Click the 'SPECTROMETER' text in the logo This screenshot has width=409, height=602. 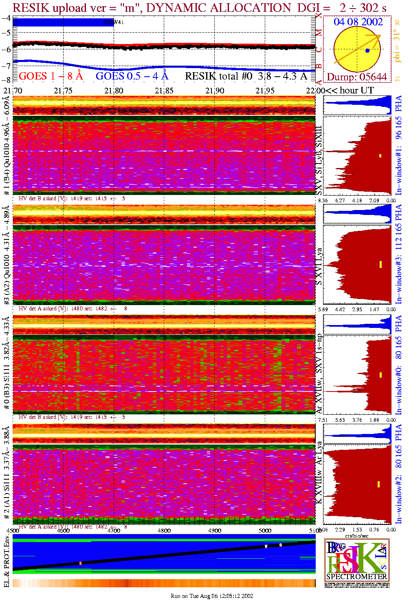[357, 576]
